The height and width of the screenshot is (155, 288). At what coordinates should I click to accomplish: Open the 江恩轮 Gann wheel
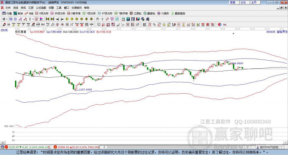click(136, 14)
